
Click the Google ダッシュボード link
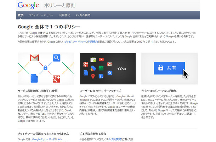coord(44,140)
